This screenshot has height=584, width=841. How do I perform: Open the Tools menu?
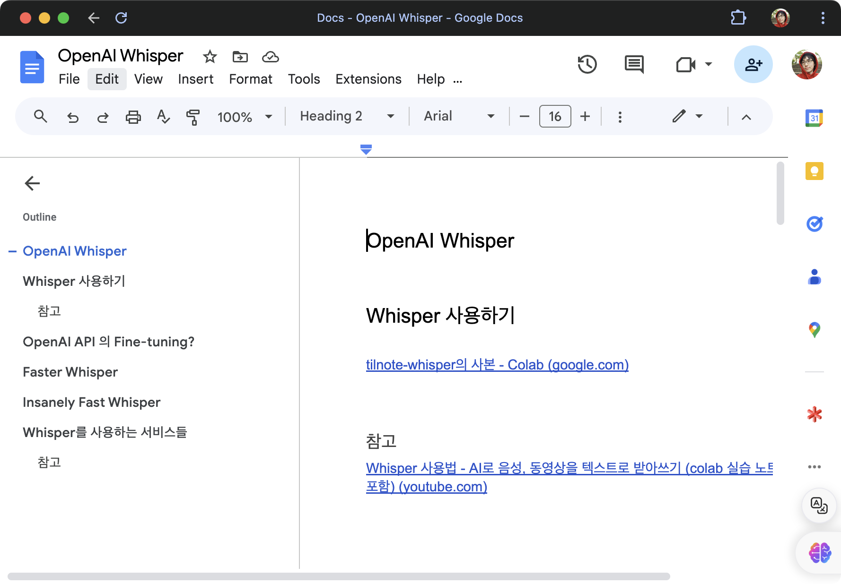(x=304, y=79)
